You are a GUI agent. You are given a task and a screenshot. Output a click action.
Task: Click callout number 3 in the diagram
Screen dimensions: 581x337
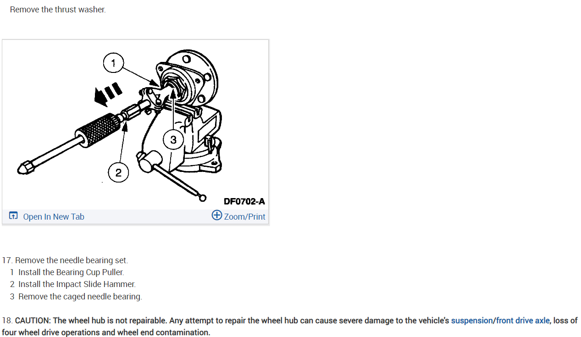click(x=173, y=140)
